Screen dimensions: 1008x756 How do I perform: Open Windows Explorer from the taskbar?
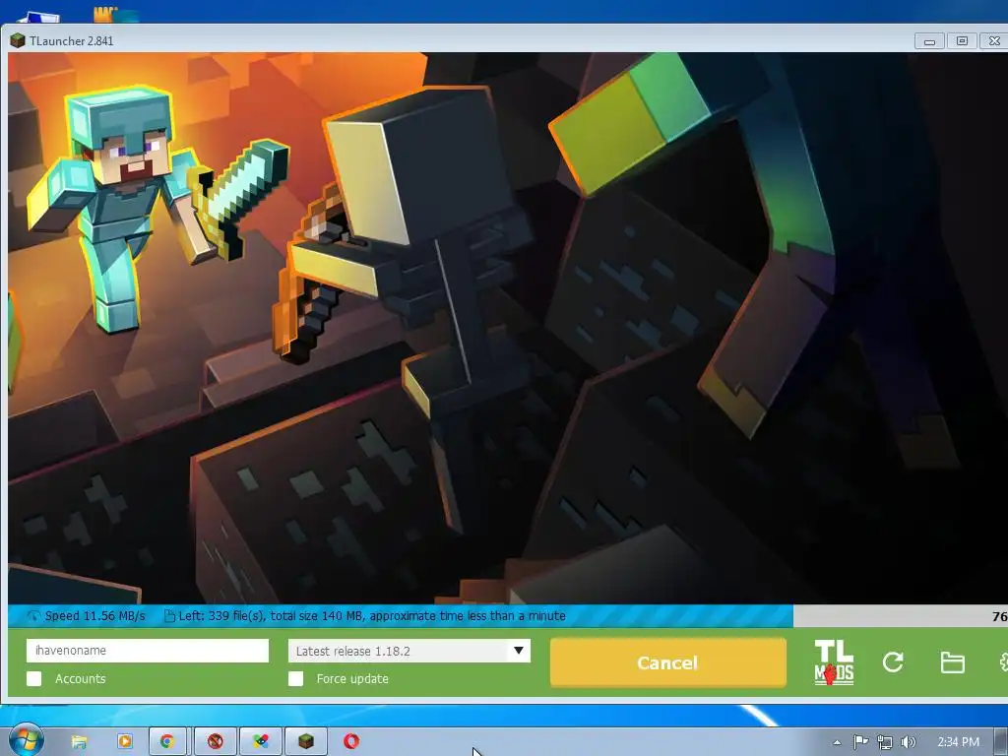[x=79, y=742]
